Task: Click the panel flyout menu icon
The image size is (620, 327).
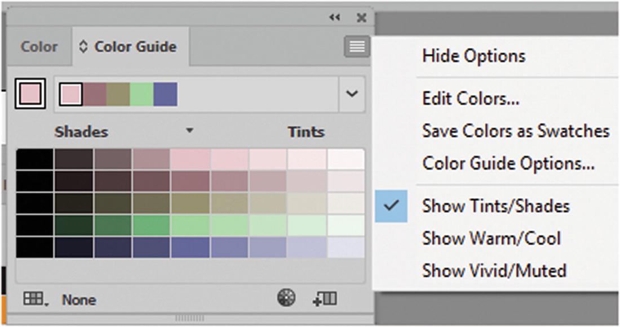Action: click(x=357, y=47)
